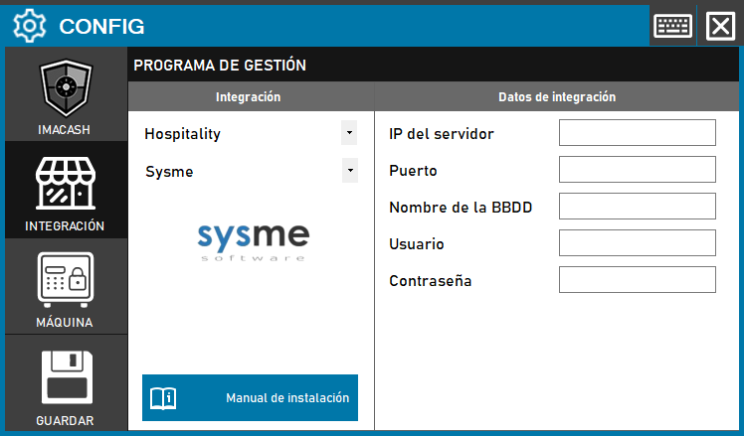This screenshot has width=744, height=436.
Task: Expand the Hospitality dropdown arrow
Action: (349, 132)
